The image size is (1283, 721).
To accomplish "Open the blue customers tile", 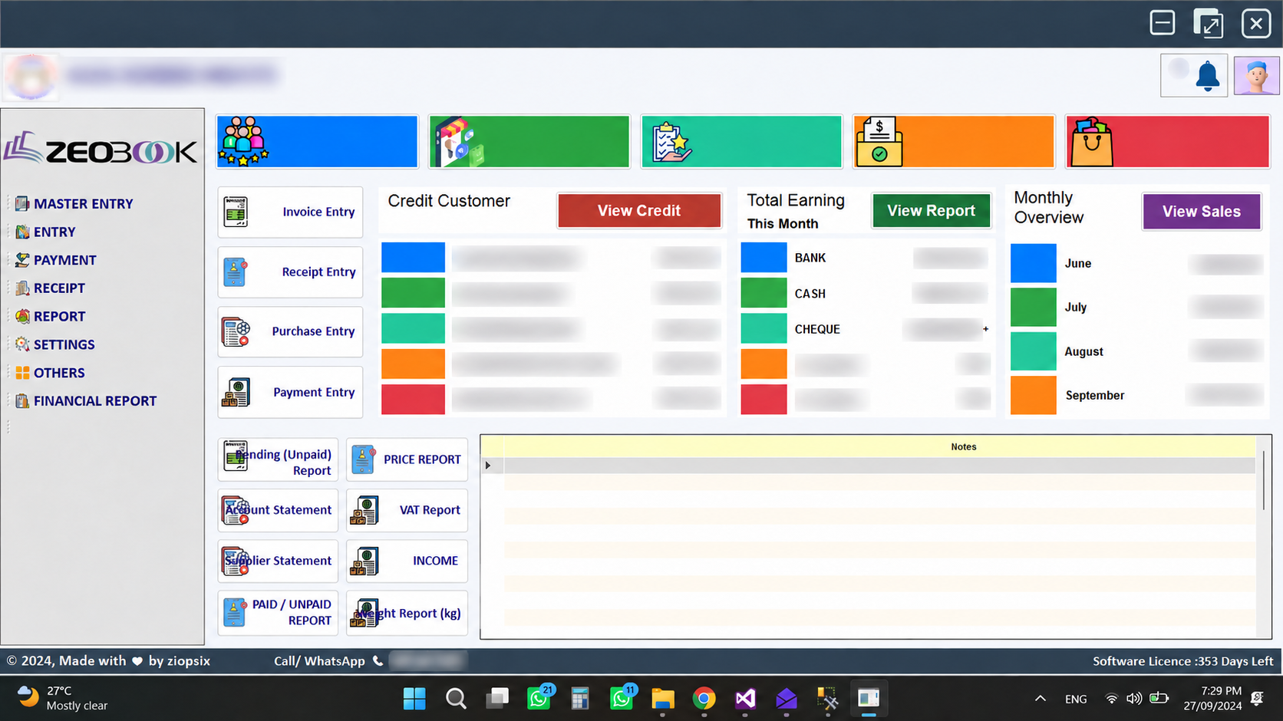I will [317, 142].
